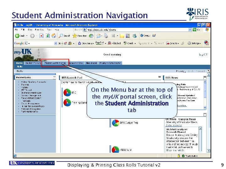Click the status bar padlock icon
Screen dimensions: 226x169
point(179,156)
